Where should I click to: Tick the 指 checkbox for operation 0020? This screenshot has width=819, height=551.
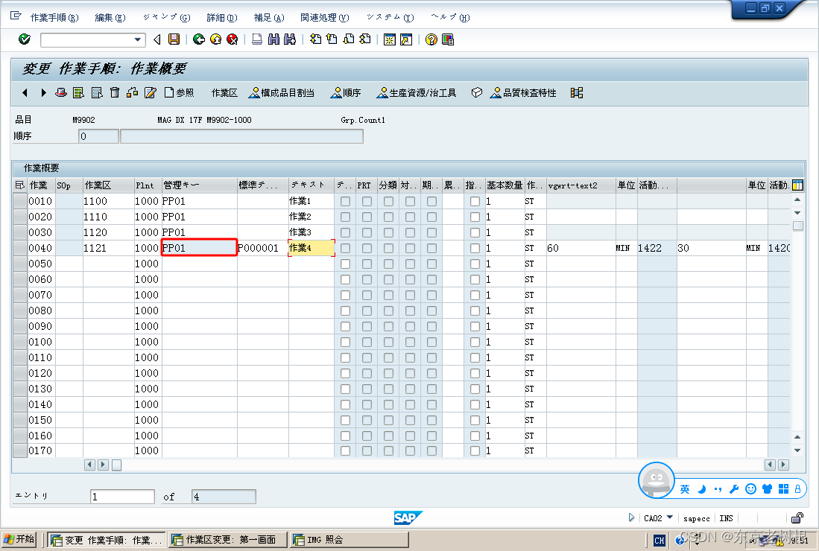tap(475, 217)
